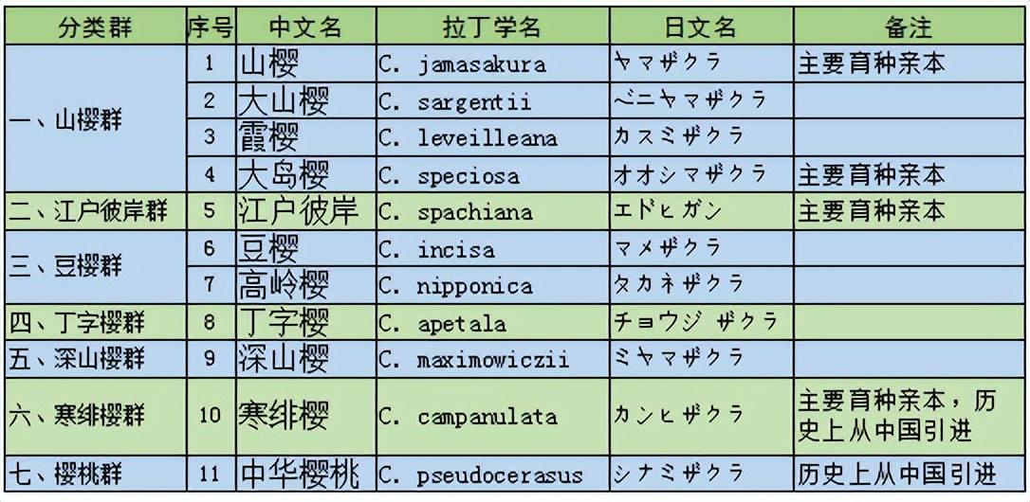Click the 分类群 column header

click(95, 27)
